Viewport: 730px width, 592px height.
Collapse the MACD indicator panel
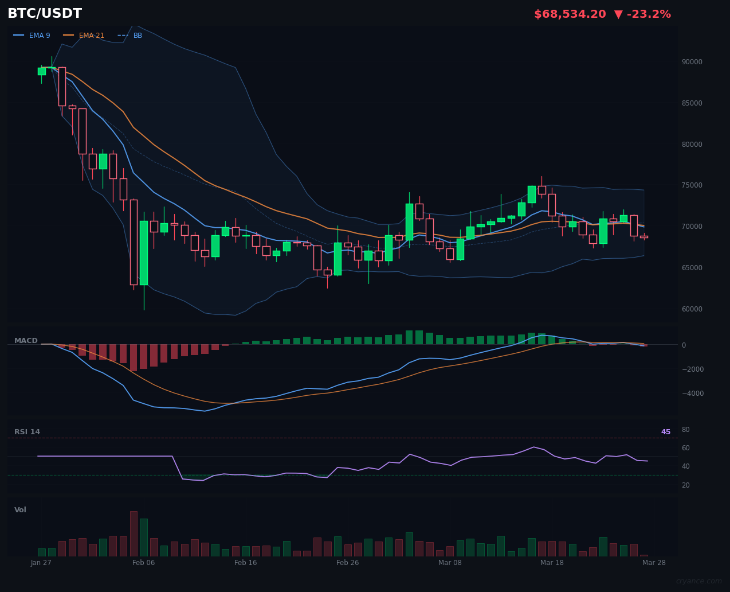26,340
